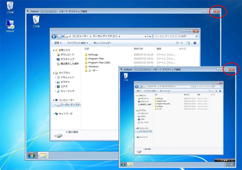Collapse the ライブラリ group in the large Explorer

point(54,73)
